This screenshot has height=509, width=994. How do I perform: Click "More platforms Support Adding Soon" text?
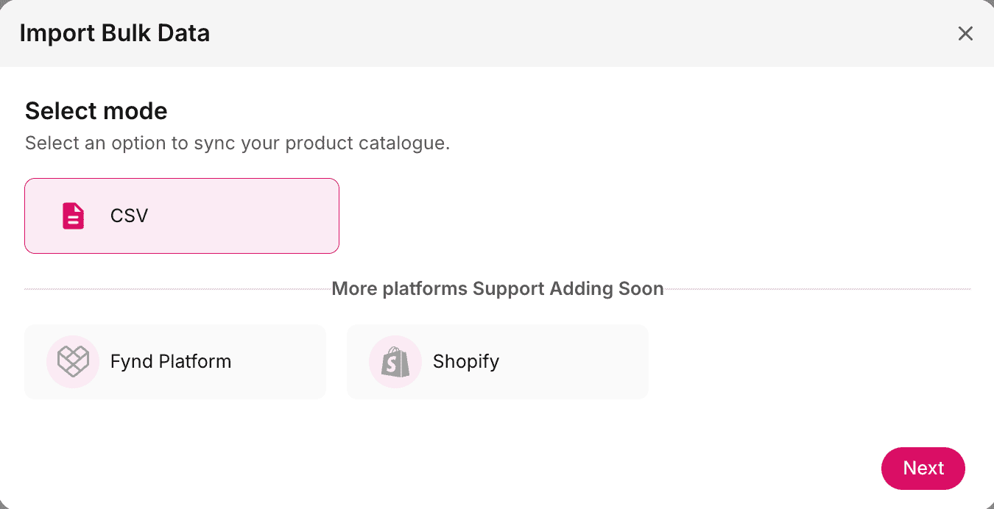click(498, 288)
